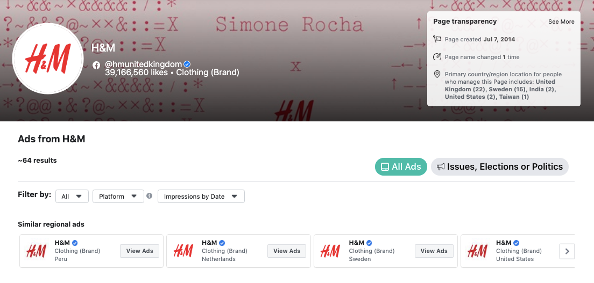
Task: Click the H&M logo in Peru card
Action: (37, 251)
